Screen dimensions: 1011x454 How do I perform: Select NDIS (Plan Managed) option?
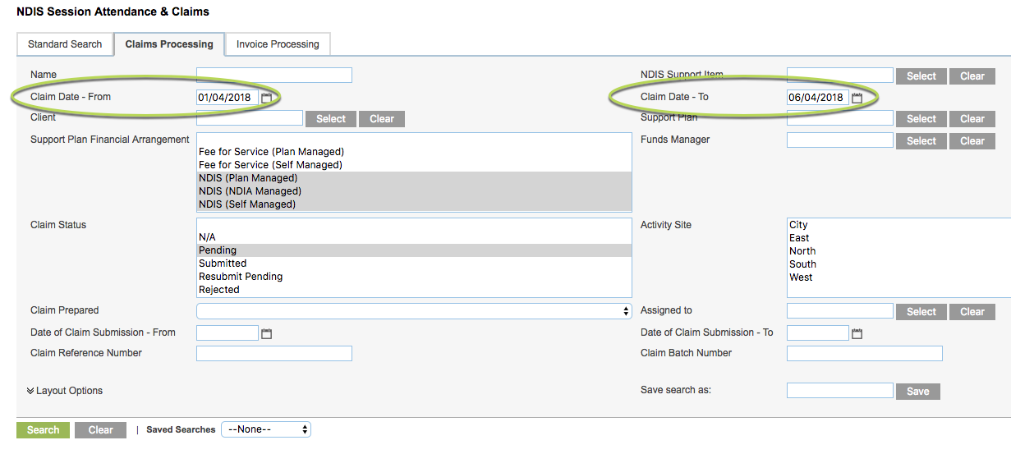pos(415,178)
